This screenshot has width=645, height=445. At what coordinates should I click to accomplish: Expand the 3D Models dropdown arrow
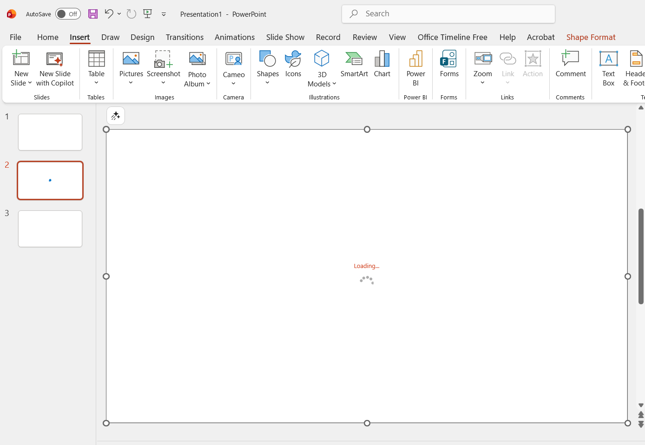(334, 84)
